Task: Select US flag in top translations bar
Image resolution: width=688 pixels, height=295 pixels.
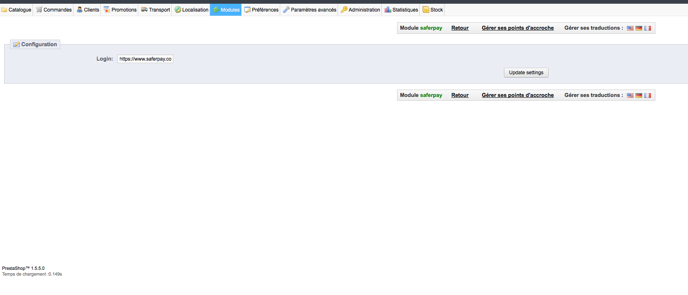Action: 630,28
